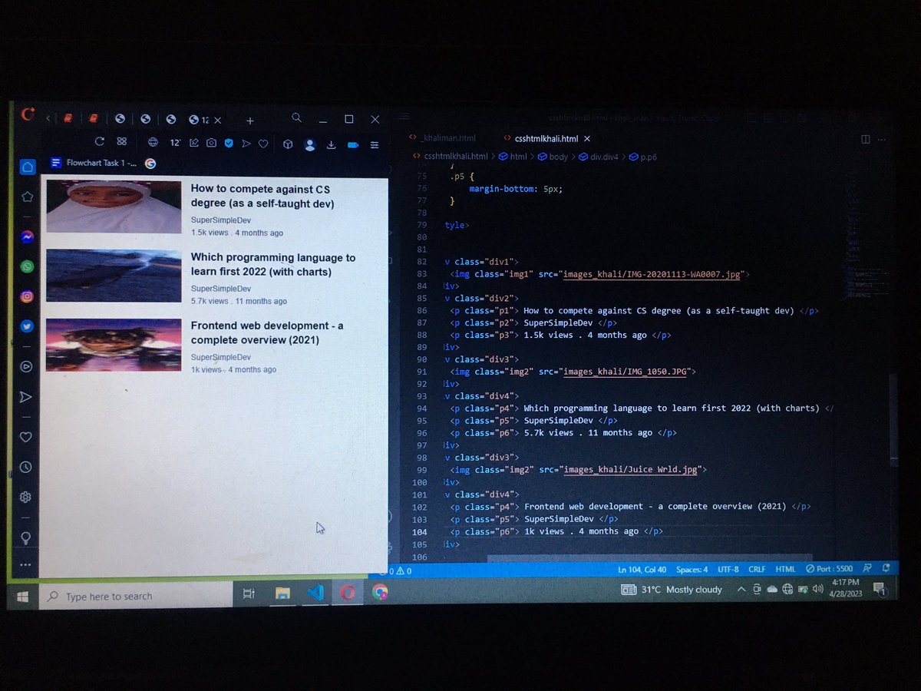Change indentation via 'Spaces: 4'

pyautogui.click(x=692, y=570)
